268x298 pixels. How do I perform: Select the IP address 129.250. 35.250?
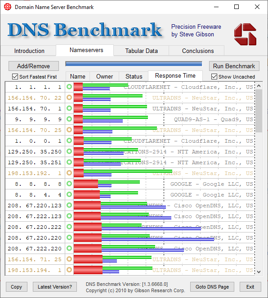35,152
